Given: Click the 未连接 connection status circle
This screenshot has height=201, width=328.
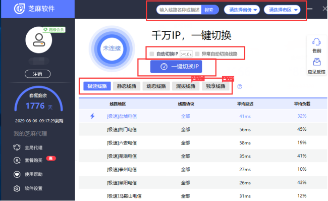Looking at the screenshot, I should point(112,48).
